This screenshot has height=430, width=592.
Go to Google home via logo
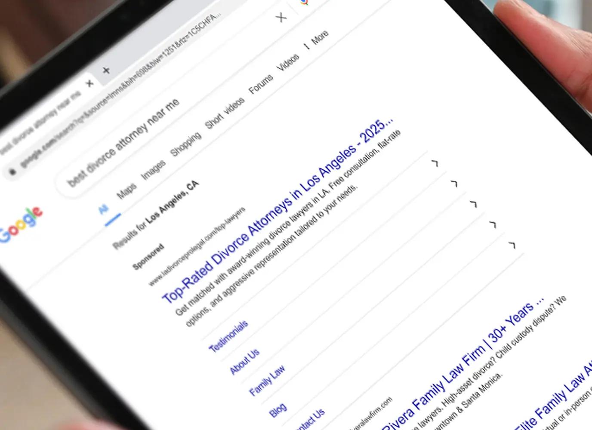(x=21, y=224)
